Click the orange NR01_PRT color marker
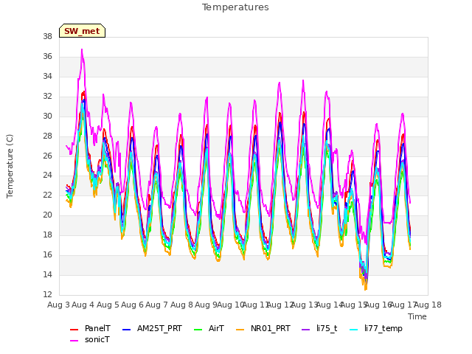 (240, 330)
